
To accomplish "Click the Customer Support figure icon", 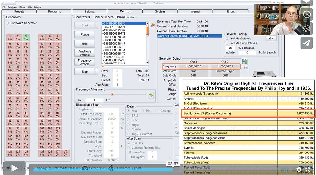I will pos(112,168).
